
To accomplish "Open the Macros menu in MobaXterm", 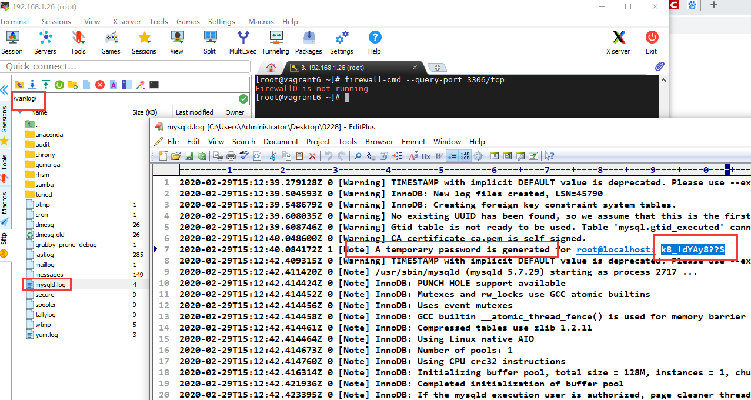I will point(261,22).
